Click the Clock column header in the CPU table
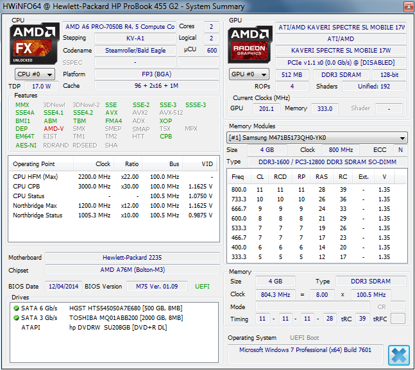Screen dimensions: 415x370 pos(94,164)
